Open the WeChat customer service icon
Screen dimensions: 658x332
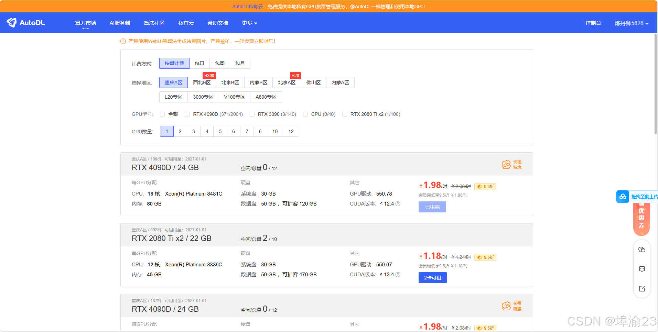[642, 250]
